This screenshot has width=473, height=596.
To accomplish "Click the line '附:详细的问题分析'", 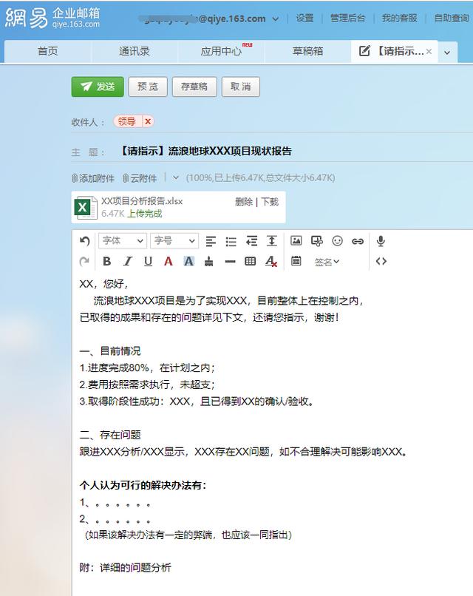I will point(126,567).
